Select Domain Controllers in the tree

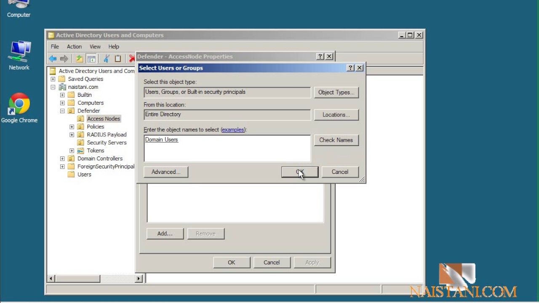100,159
